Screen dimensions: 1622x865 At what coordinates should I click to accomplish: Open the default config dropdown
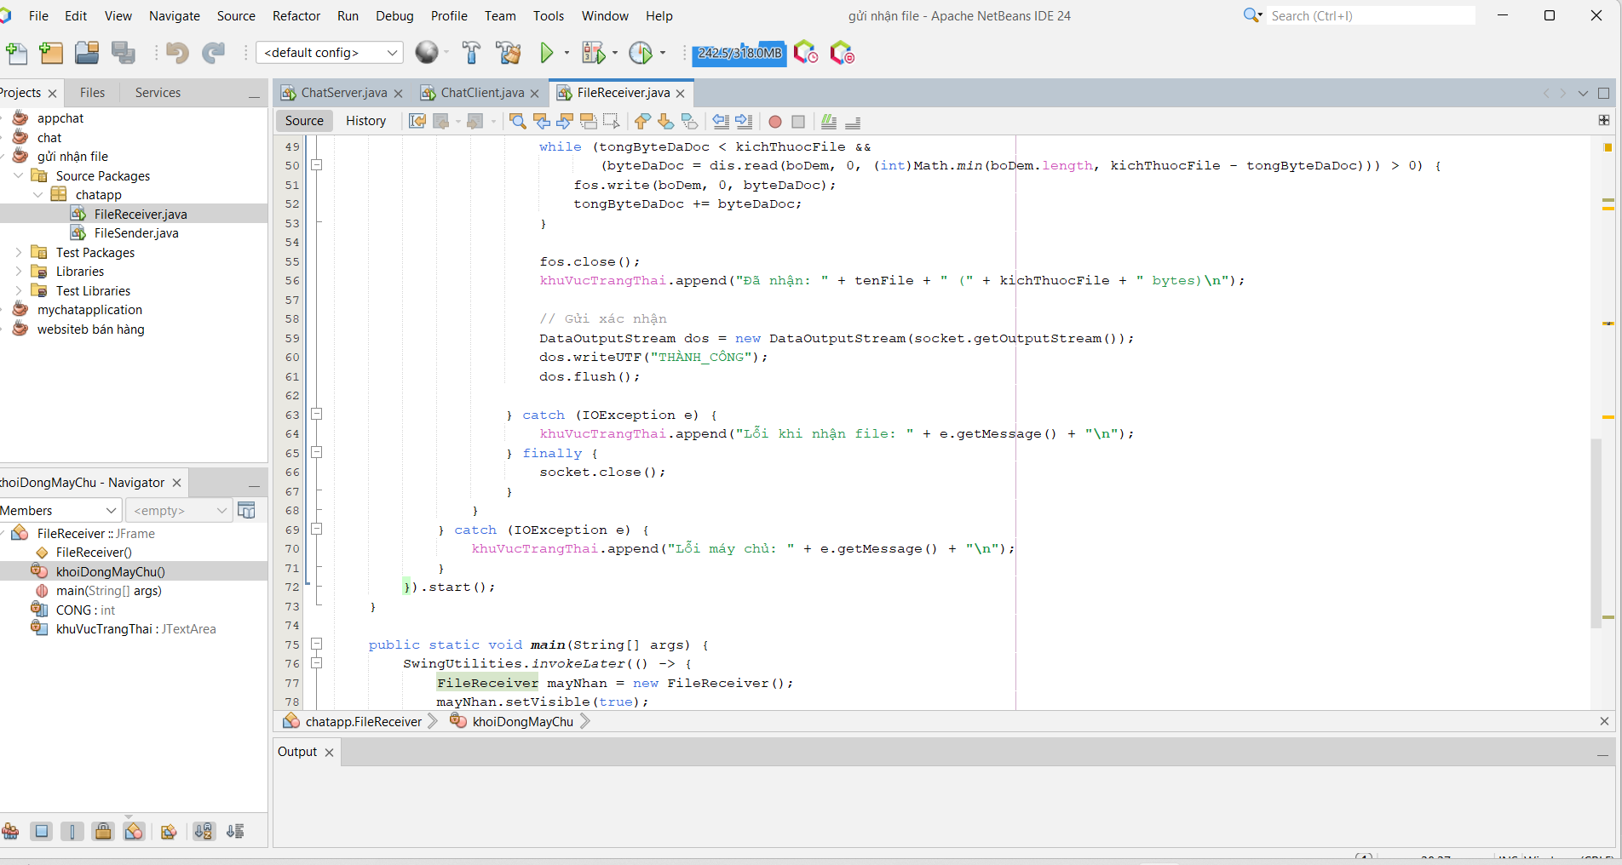pyautogui.click(x=329, y=53)
